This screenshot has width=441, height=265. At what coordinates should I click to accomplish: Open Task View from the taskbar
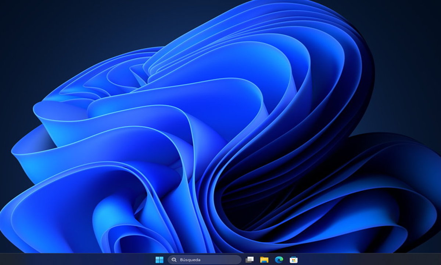click(250, 260)
